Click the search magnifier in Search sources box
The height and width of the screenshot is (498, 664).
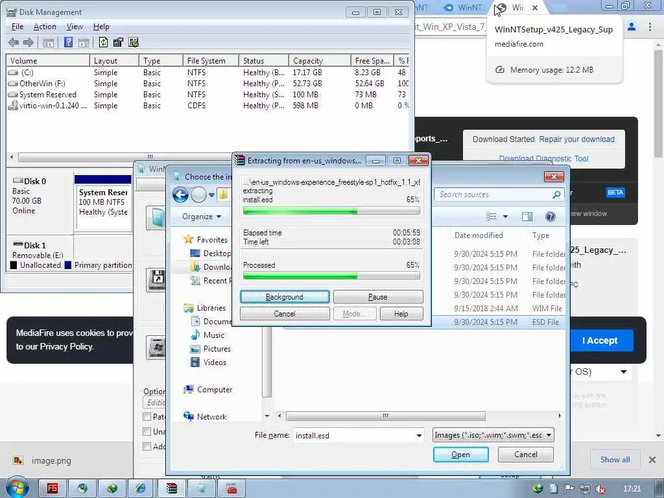[556, 195]
